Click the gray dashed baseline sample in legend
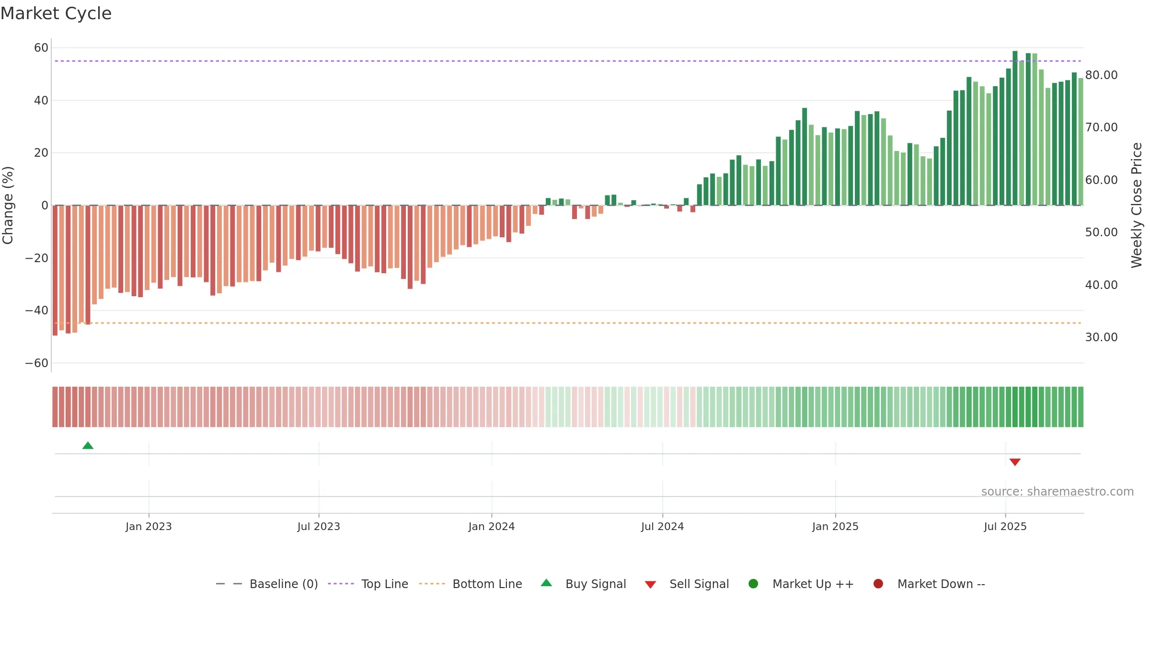The image size is (1150, 647). click(229, 584)
